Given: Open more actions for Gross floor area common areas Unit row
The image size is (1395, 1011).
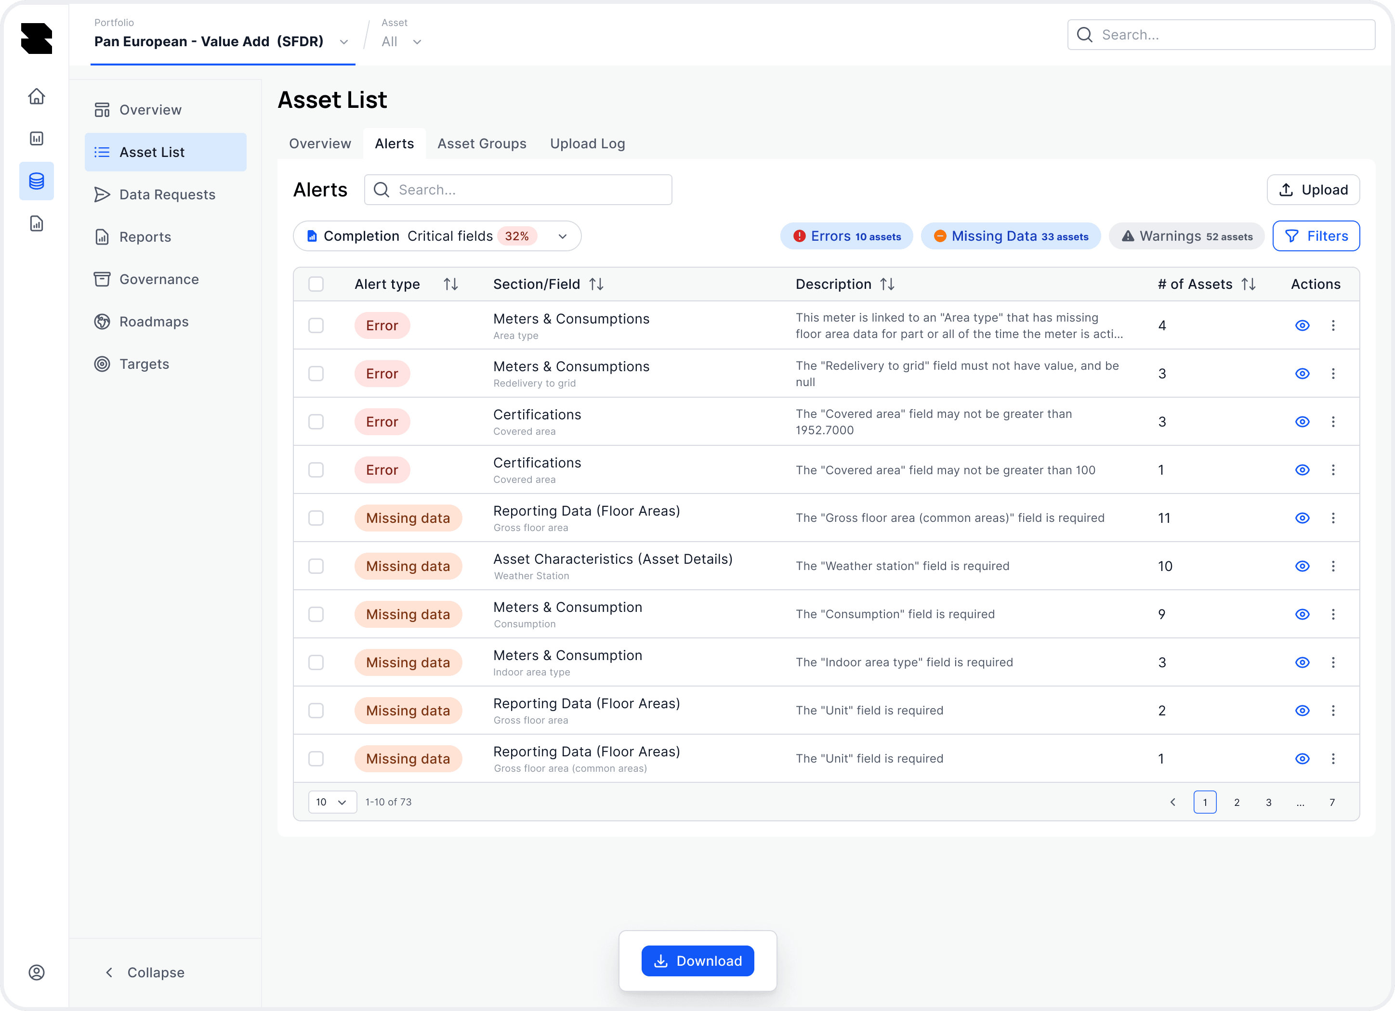Looking at the screenshot, I should (1333, 759).
